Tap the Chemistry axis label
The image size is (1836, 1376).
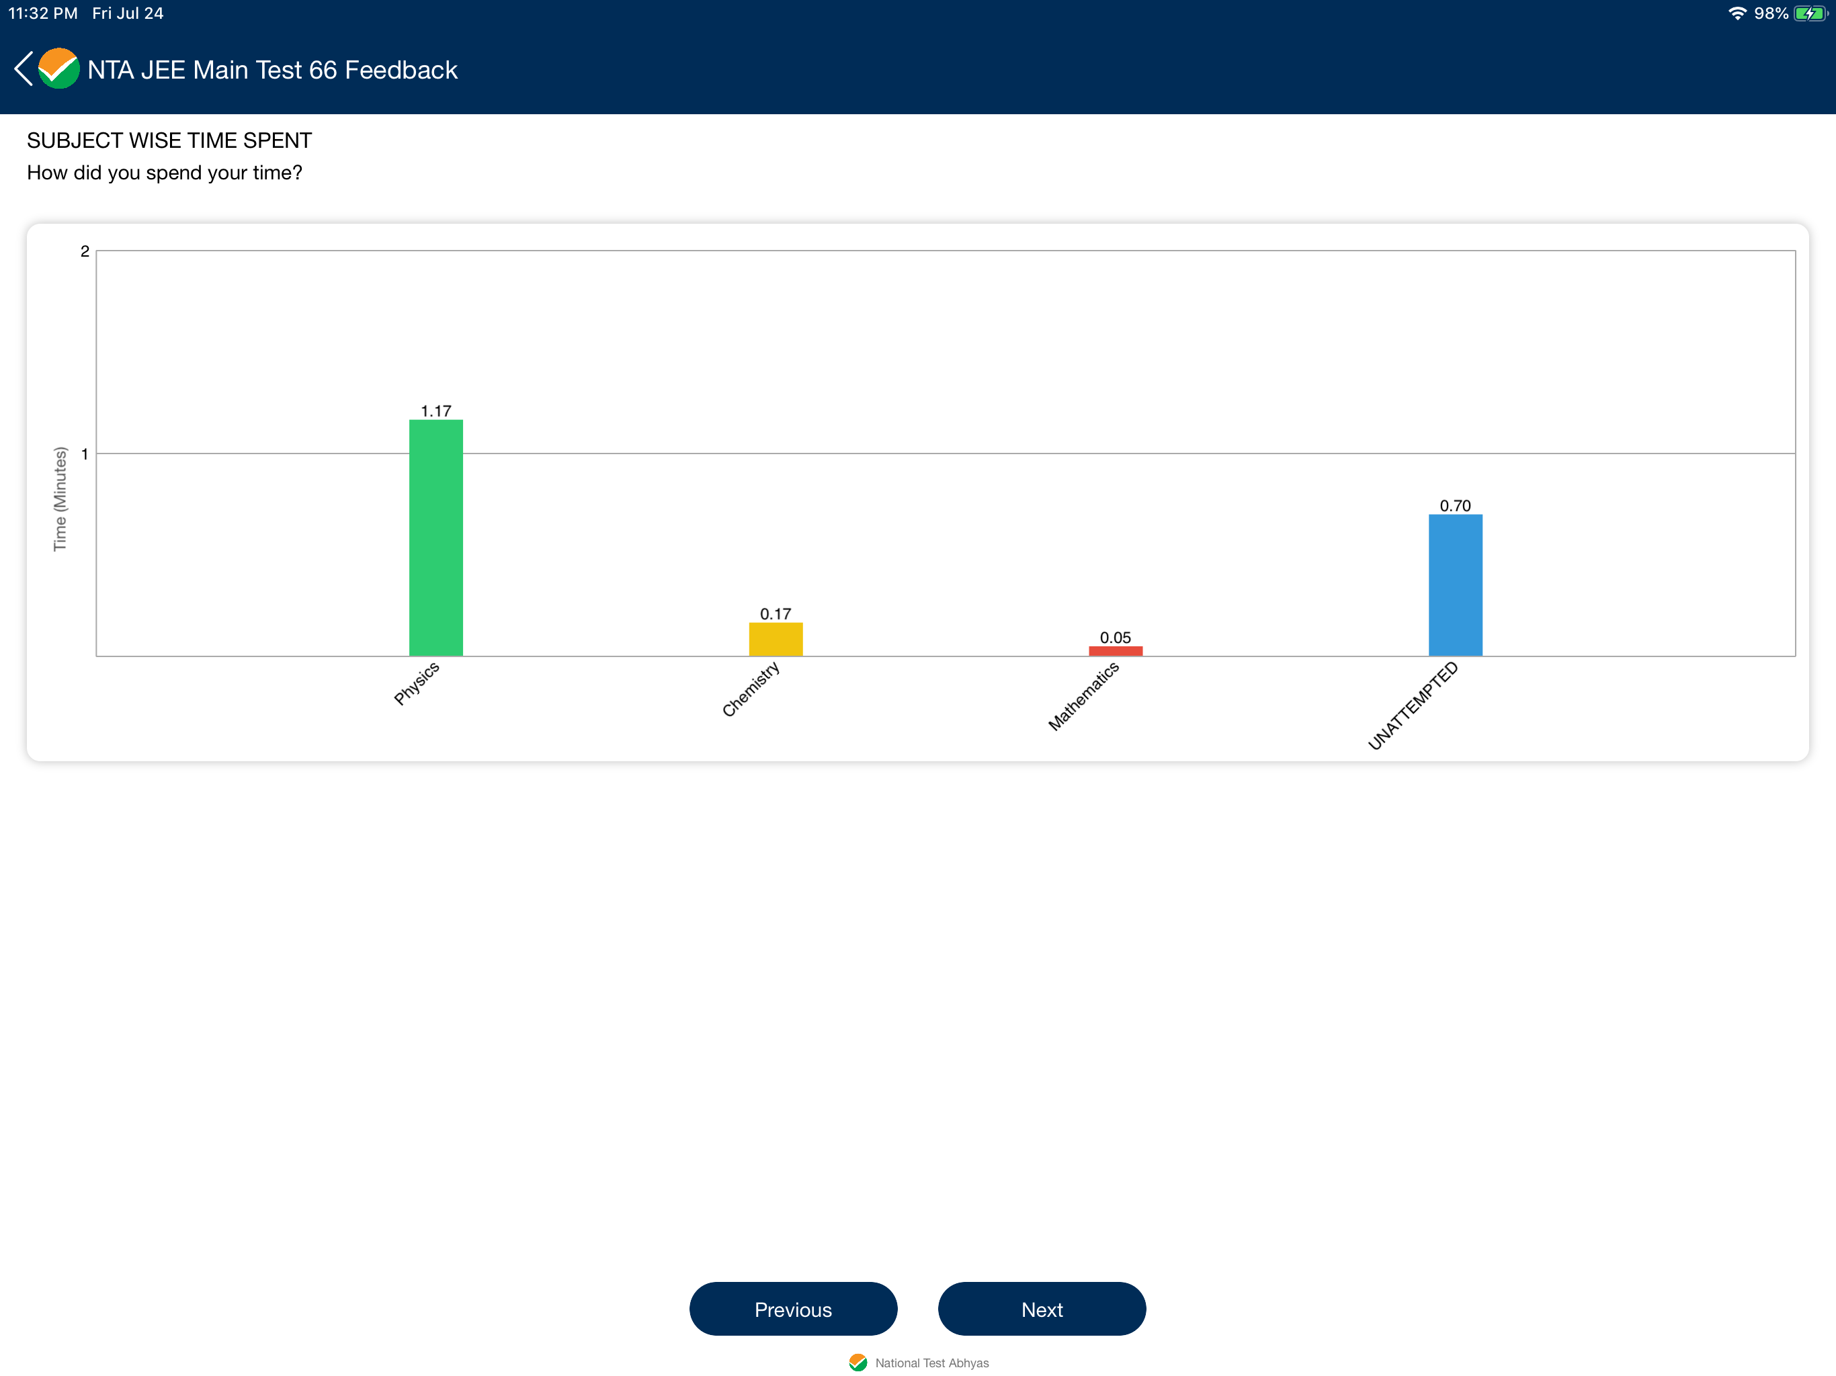(751, 689)
